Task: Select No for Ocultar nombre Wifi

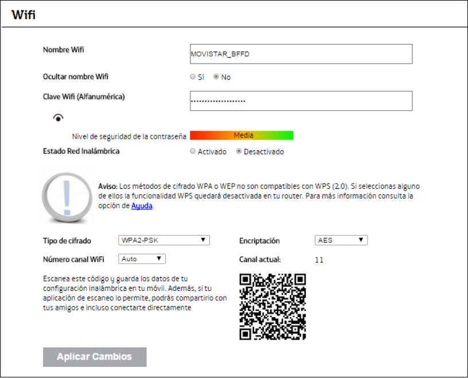Action: pos(216,77)
